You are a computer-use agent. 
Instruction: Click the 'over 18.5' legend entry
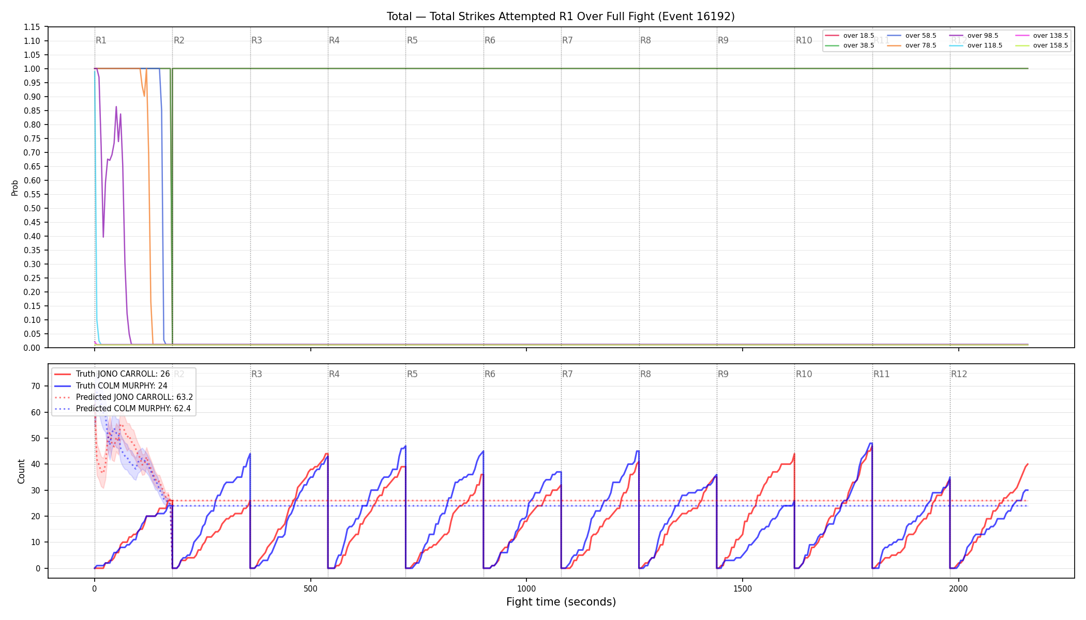tap(850, 36)
